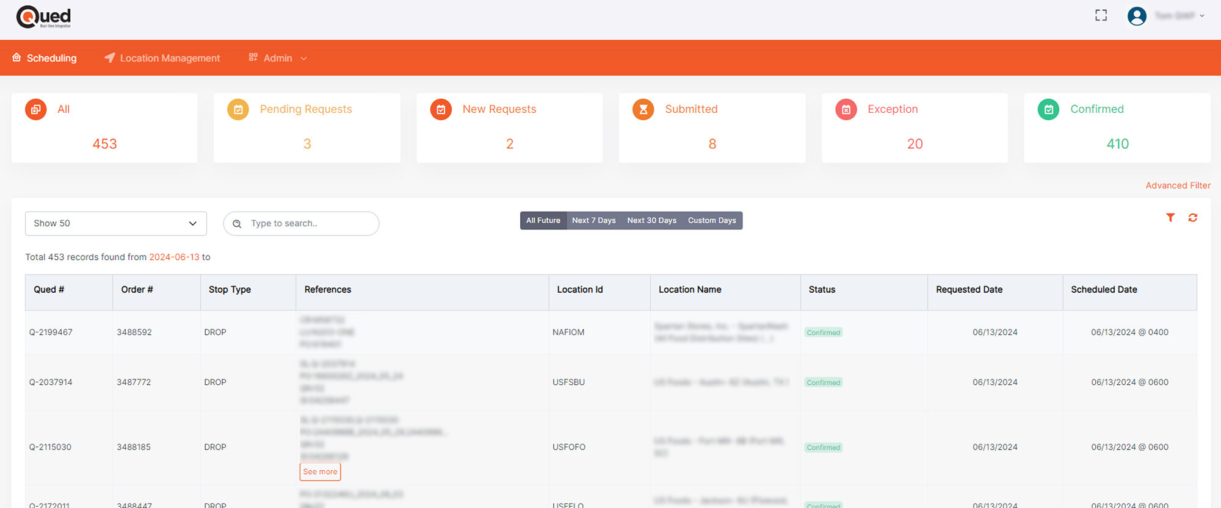Image resolution: width=1221 pixels, height=508 pixels.
Task: Open the Advanced Filter link
Action: (x=1178, y=185)
